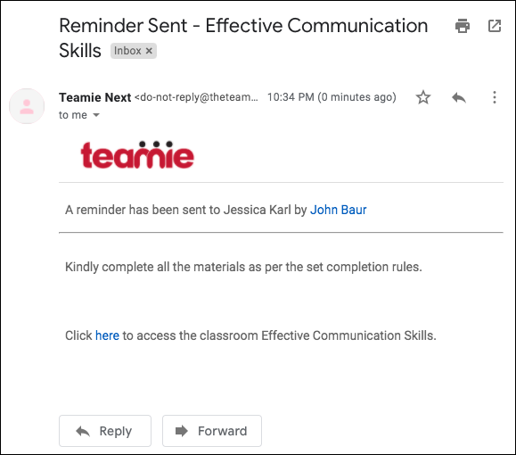This screenshot has height=455, width=516.
Task: Print this email using the printer icon
Action: (x=462, y=26)
